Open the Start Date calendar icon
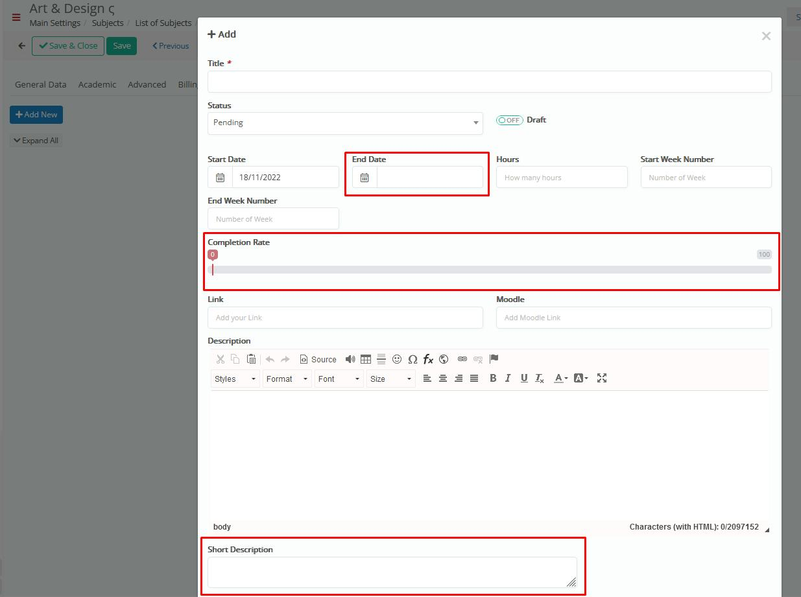 point(221,178)
